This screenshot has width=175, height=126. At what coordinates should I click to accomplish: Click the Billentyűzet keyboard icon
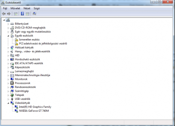(x=12, y=24)
